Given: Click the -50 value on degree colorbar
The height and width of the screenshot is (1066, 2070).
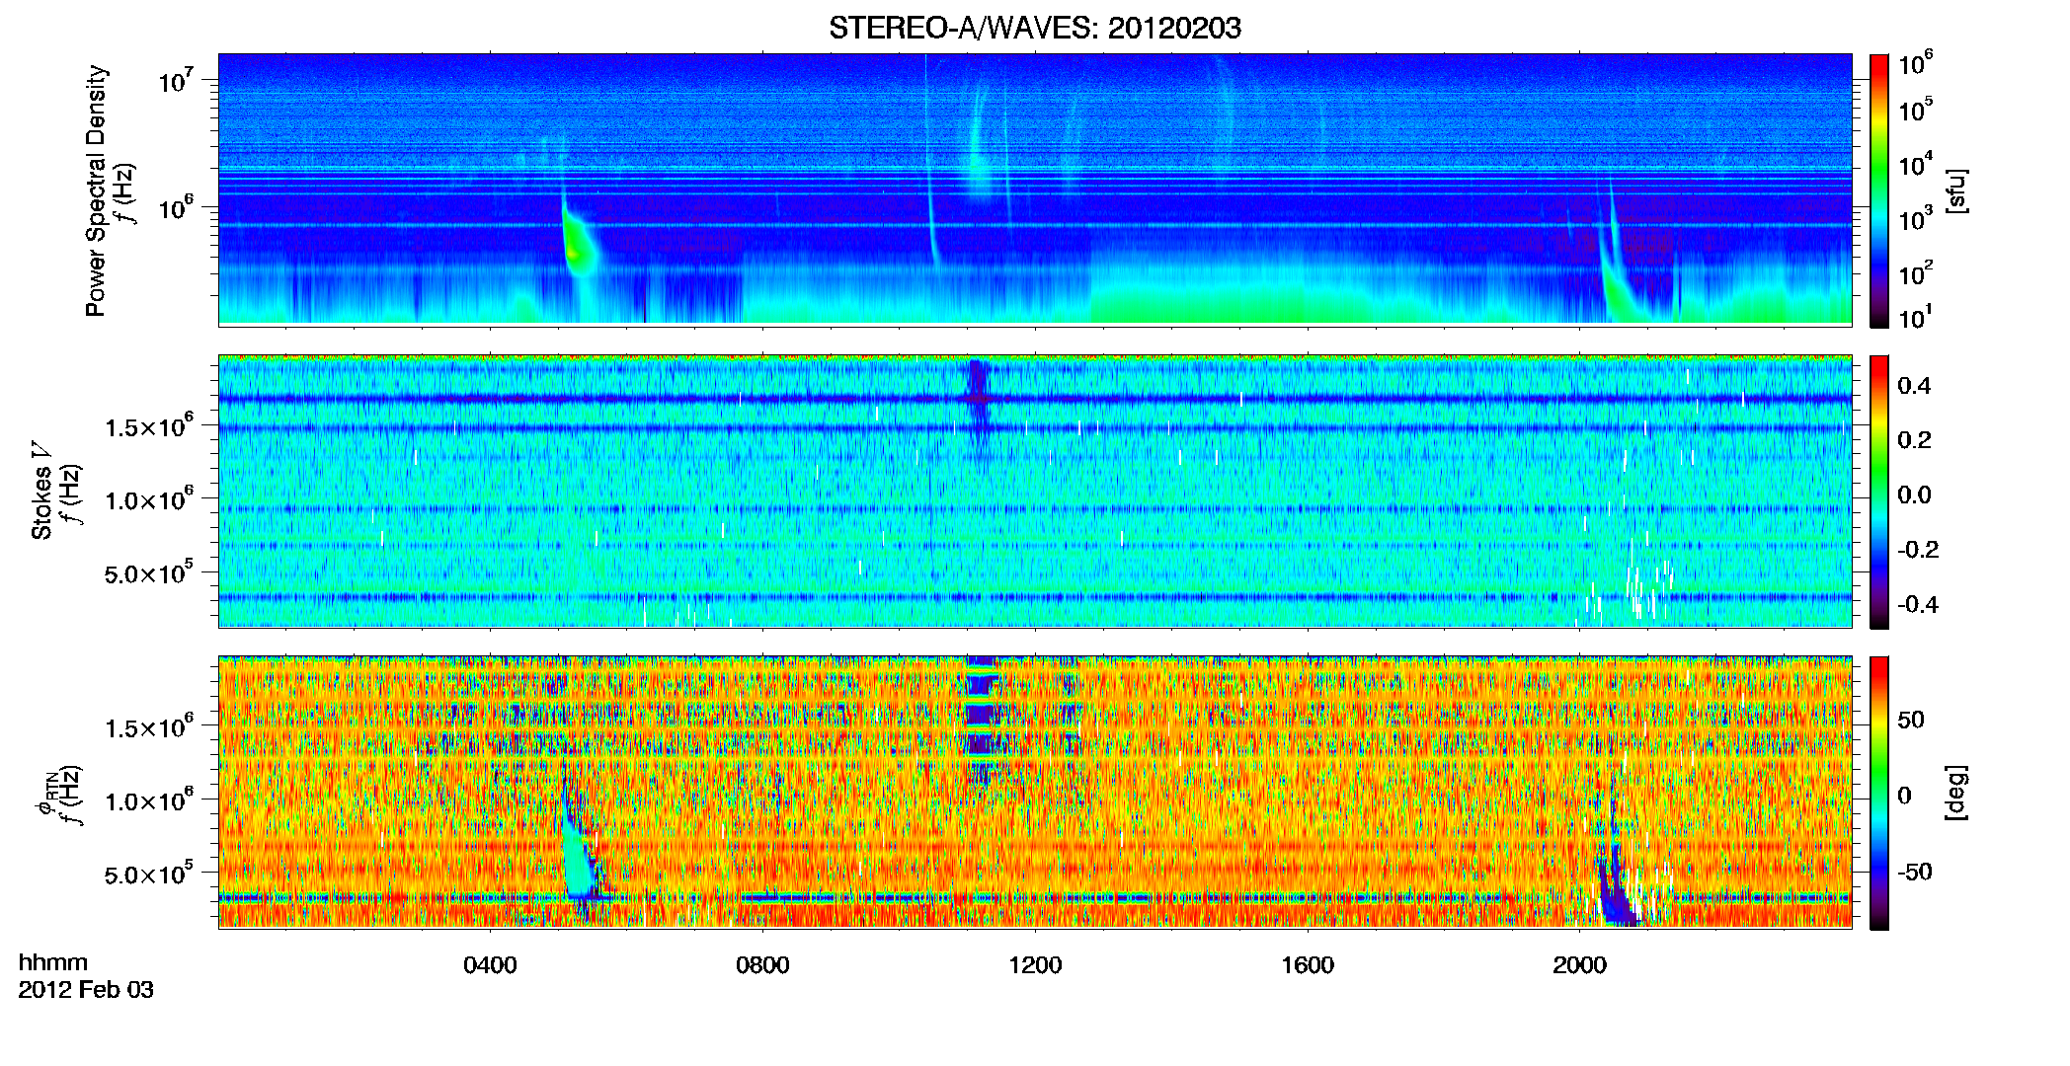Looking at the screenshot, I should click(x=1917, y=872).
